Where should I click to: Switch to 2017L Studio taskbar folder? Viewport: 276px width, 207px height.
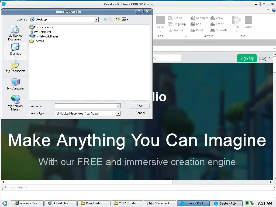pyautogui.click(x=127, y=203)
